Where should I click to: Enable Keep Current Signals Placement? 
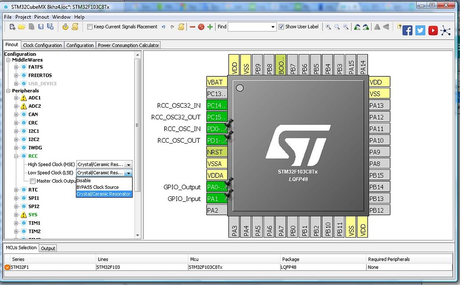[90, 27]
